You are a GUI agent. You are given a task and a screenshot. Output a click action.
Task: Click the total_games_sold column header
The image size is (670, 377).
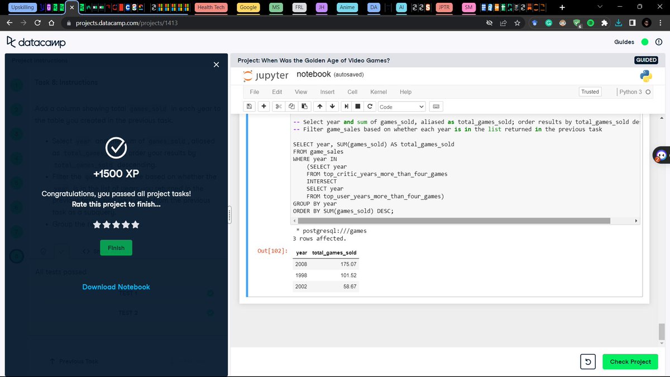click(334, 252)
